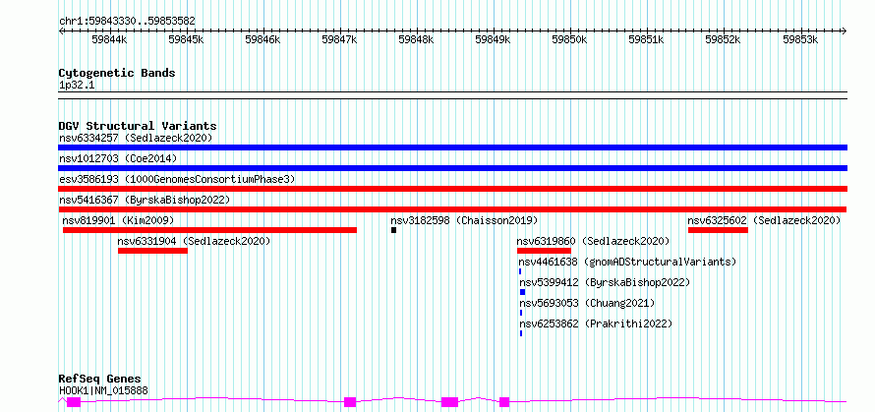This screenshot has width=875, height=412.
Task: Click the 59851k ruler tick label
Action: 647,39
